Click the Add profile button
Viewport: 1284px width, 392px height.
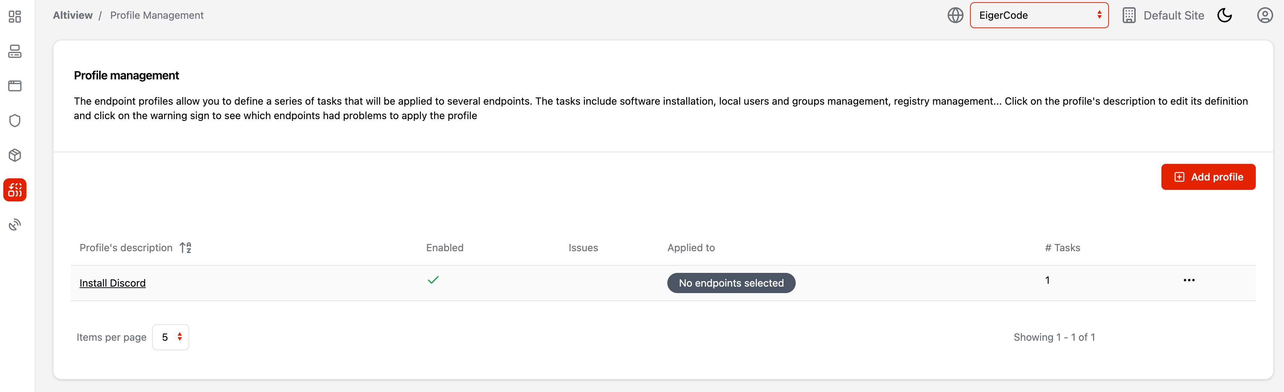(x=1208, y=177)
